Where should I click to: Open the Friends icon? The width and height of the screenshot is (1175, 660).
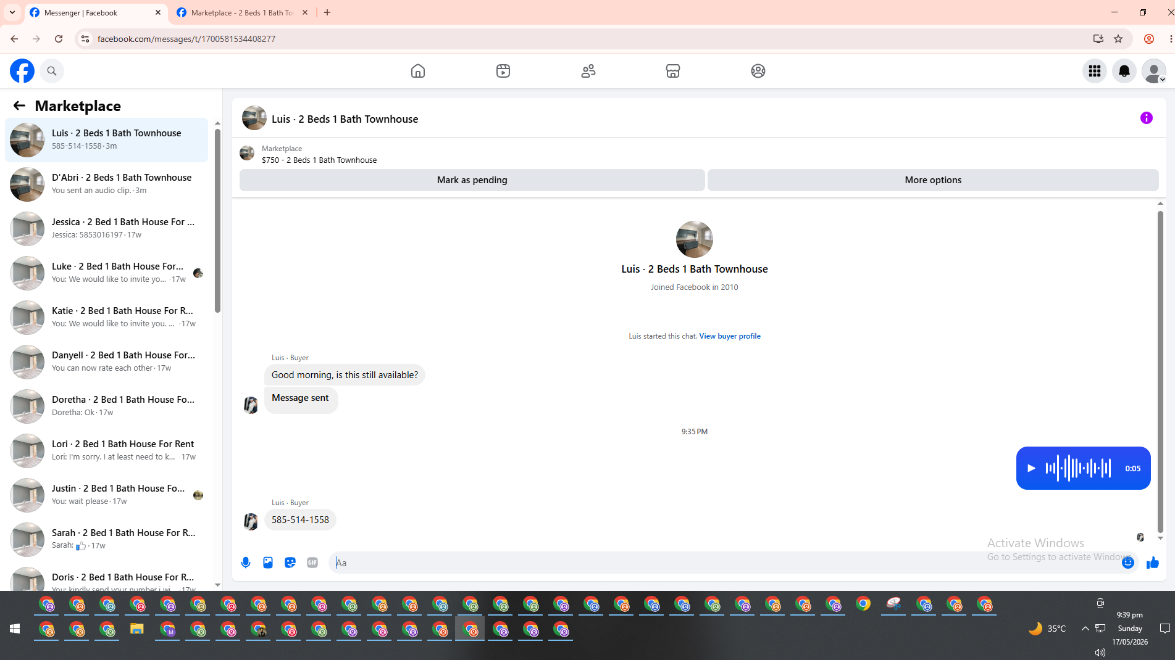588,71
